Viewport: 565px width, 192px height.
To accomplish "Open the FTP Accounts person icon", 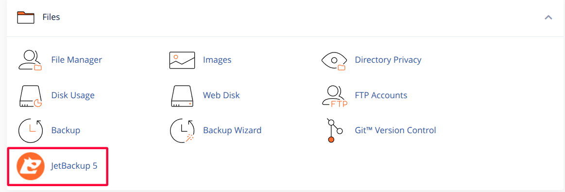I will (x=334, y=96).
